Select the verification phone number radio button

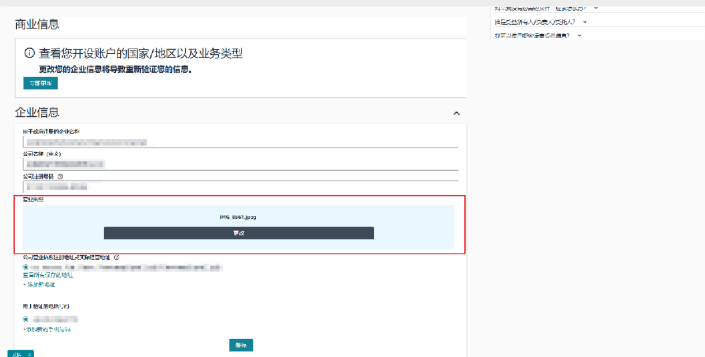point(26,319)
